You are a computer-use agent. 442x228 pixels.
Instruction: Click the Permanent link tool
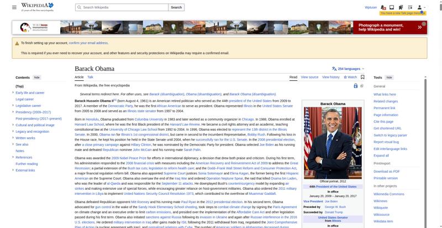click(x=385, y=108)
